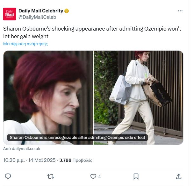Image resolution: width=194 pixels, height=186 pixels.
Task: Bookmark this post
Action: tap(136, 176)
